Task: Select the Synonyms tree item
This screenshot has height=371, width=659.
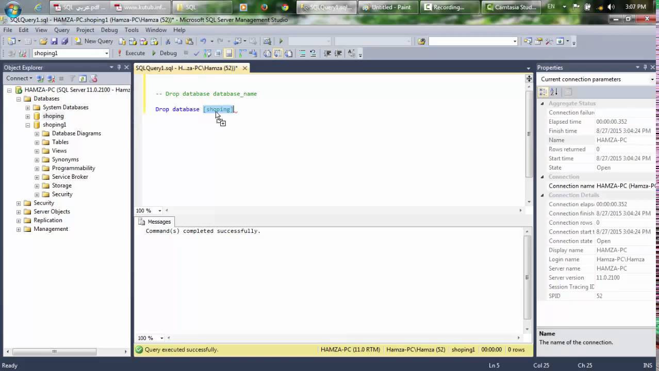Action: pyautogui.click(x=65, y=159)
